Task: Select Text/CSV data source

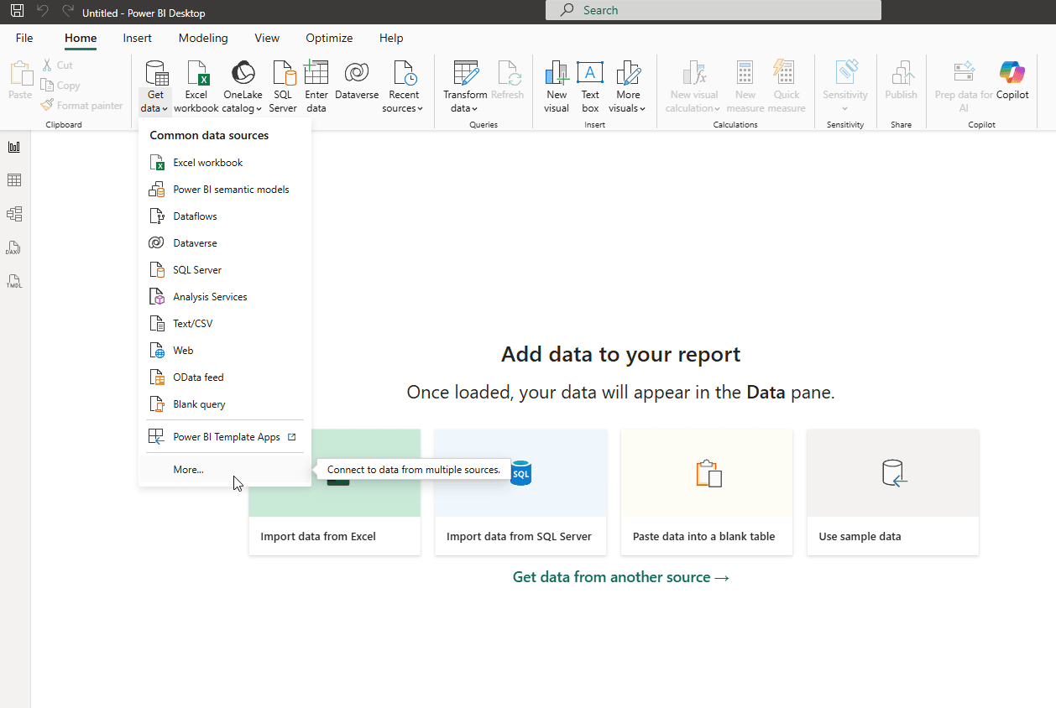Action: point(225,324)
